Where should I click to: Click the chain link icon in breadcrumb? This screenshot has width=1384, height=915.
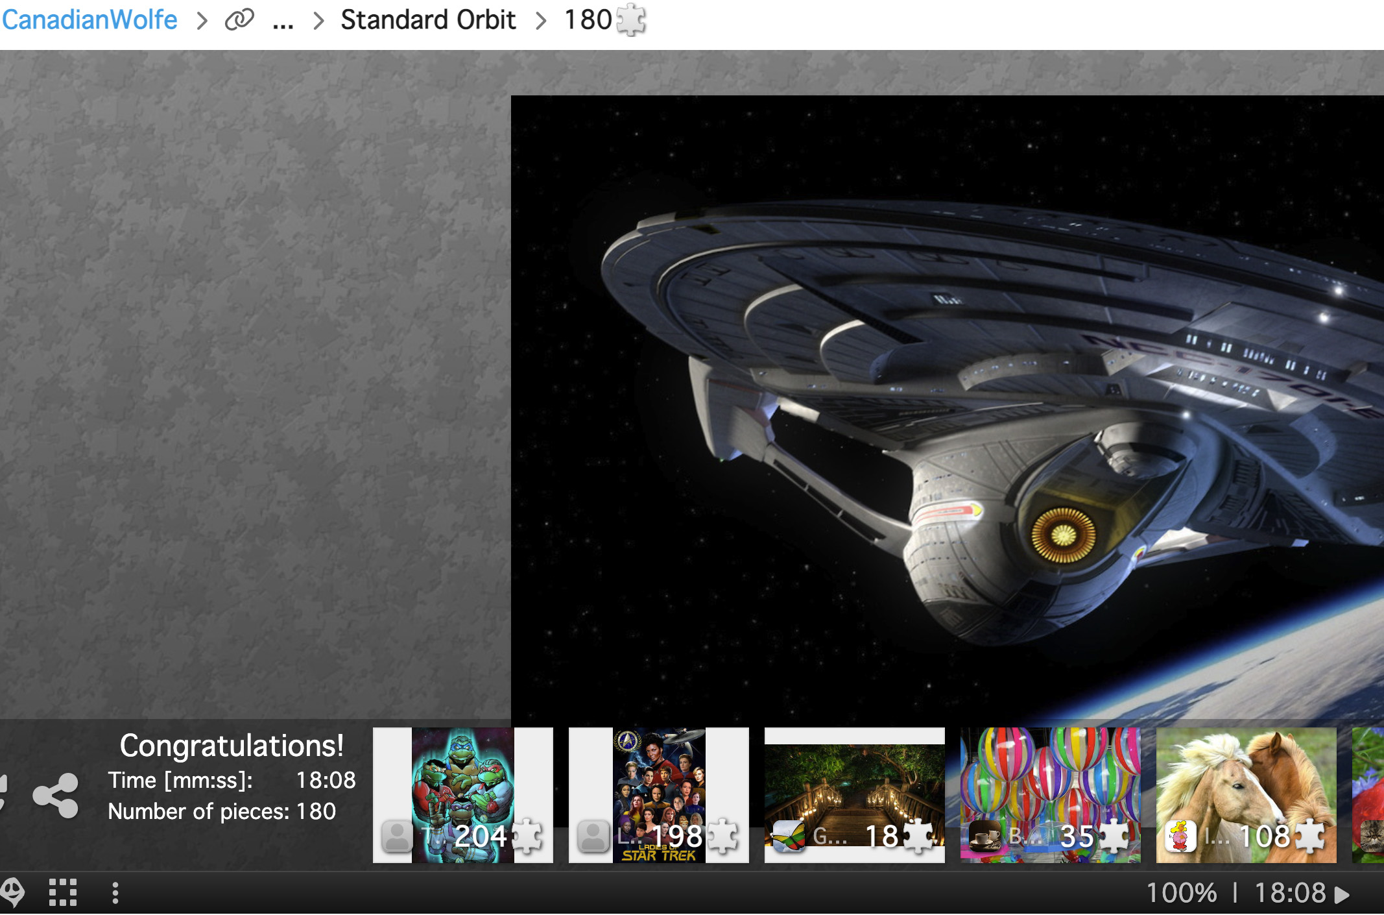click(x=239, y=20)
